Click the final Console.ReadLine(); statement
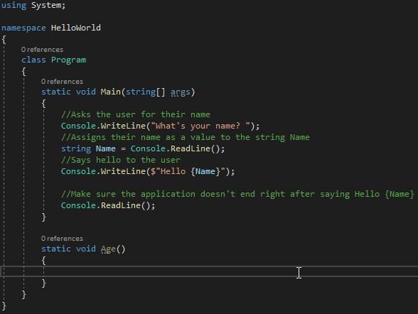Image resolution: width=418 pixels, height=314 pixels. coord(108,205)
